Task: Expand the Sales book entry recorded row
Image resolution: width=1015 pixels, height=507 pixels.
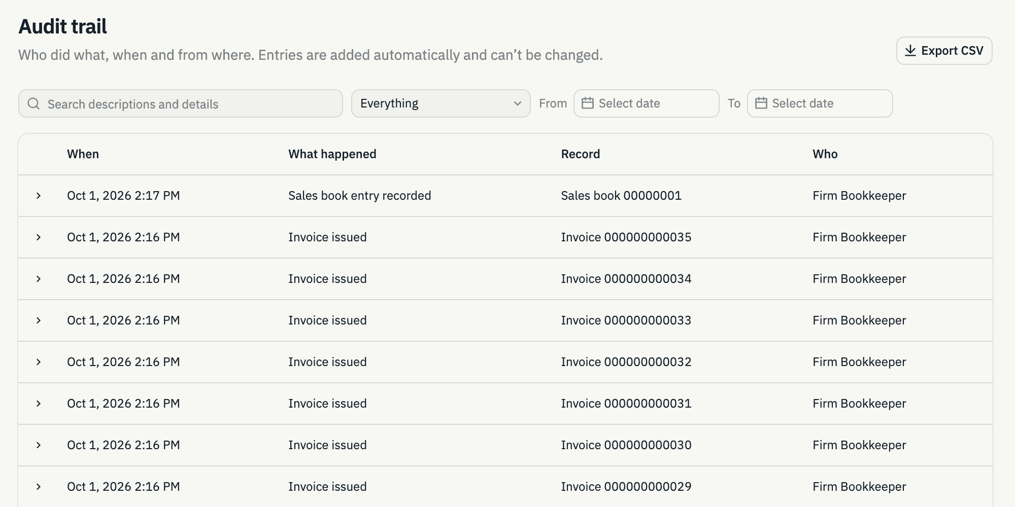Action: [x=39, y=196]
